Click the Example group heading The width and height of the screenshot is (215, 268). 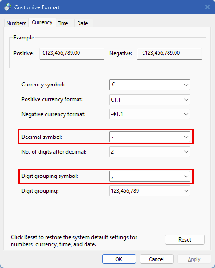tap(24, 38)
